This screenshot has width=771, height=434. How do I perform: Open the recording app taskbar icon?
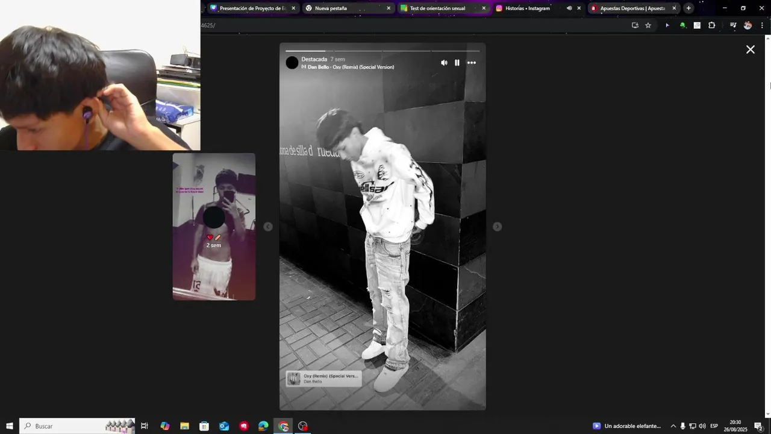303,426
